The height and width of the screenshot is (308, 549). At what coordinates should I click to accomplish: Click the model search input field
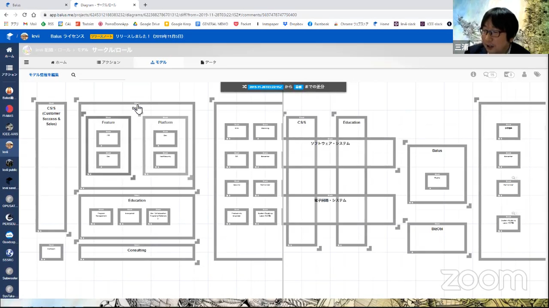102,75
